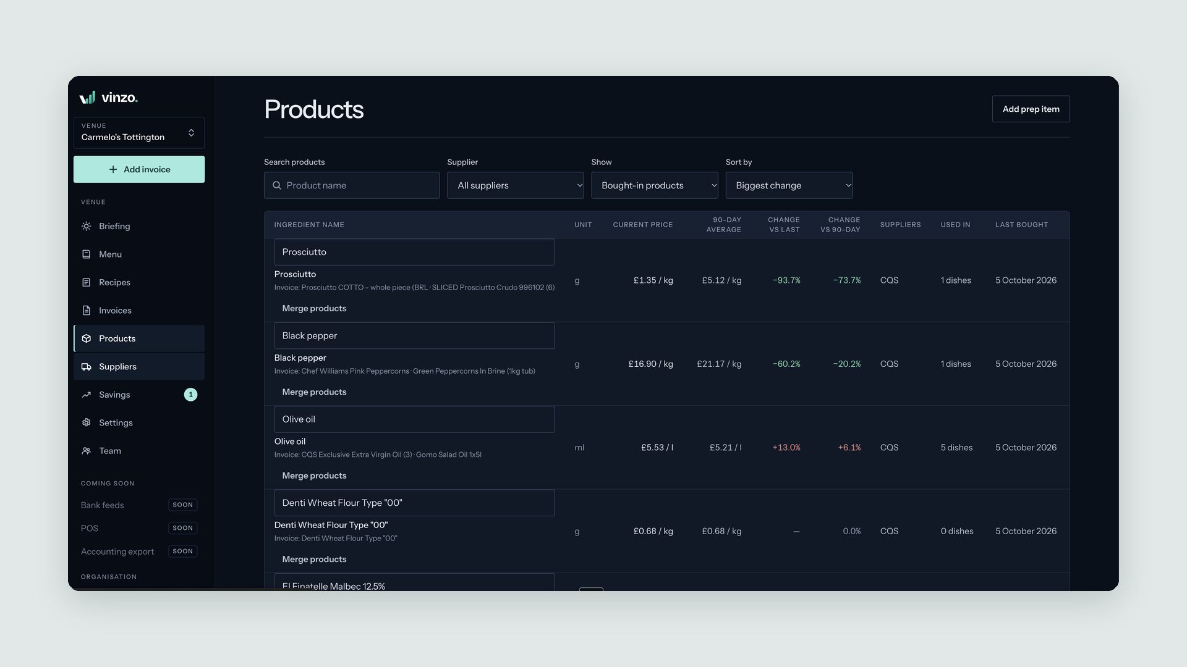This screenshot has width=1187, height=667.
Task: Click the Briefing sun icon
Action: pos(87,226)
